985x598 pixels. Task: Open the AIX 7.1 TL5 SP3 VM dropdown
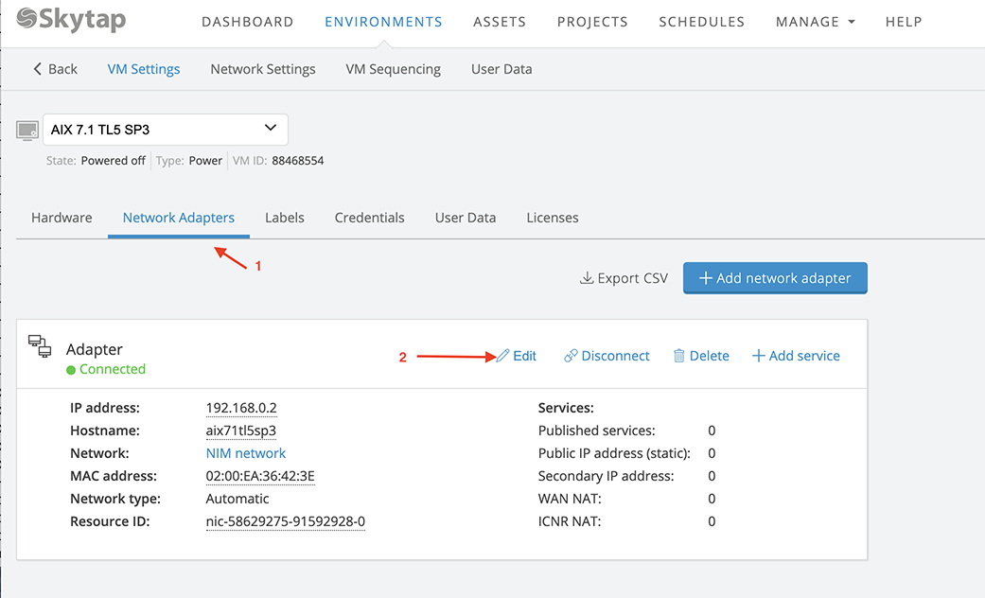pos(166,130)
